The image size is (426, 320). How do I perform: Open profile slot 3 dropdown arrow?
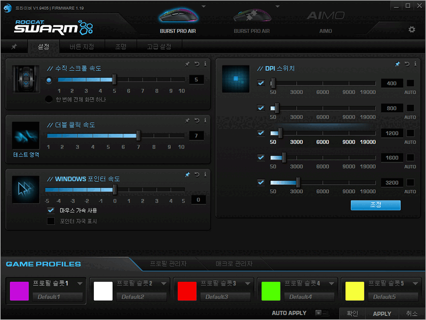pyautogui.click(x=247, y=284)
